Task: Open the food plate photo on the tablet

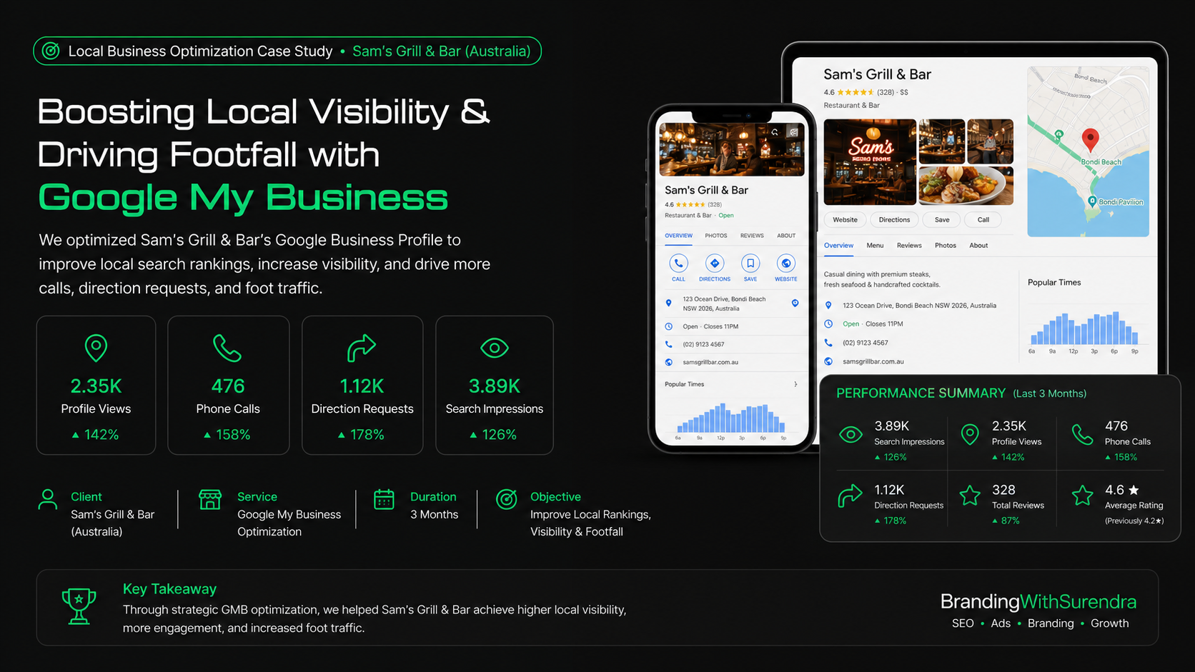Action: click(x=966, y=186)
